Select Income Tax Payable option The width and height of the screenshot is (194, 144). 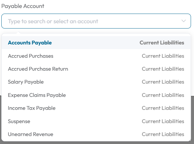[x=96, y=108]
